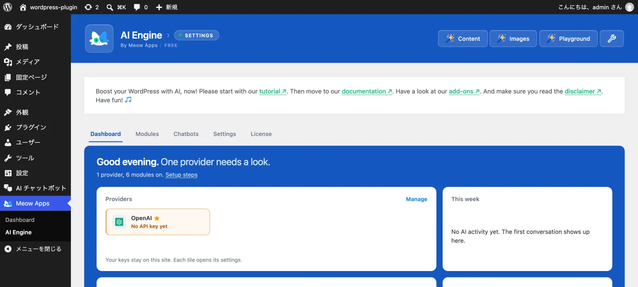638x287 pixels.
Task: Click the AI チャットボット icon in sidebar
Action: pyautogui.click(x=8, y=188)
